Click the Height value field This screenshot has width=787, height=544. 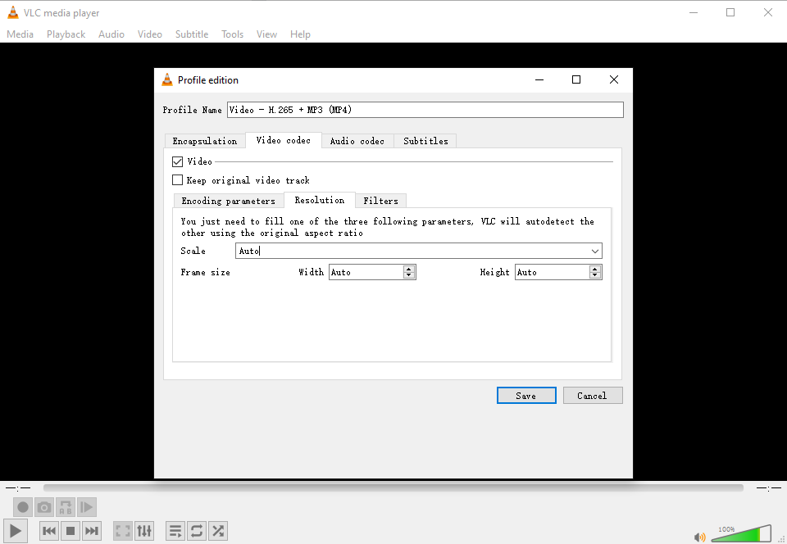click(x=552, y=272)
